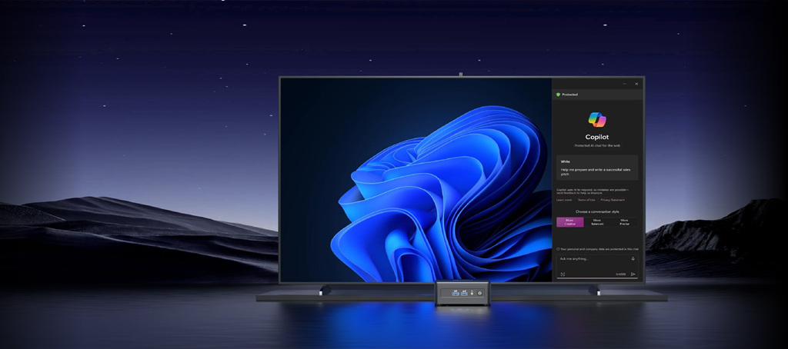Select More Precise conversation style
This screenshot has width=788, height=349.
tap(624, 222)
